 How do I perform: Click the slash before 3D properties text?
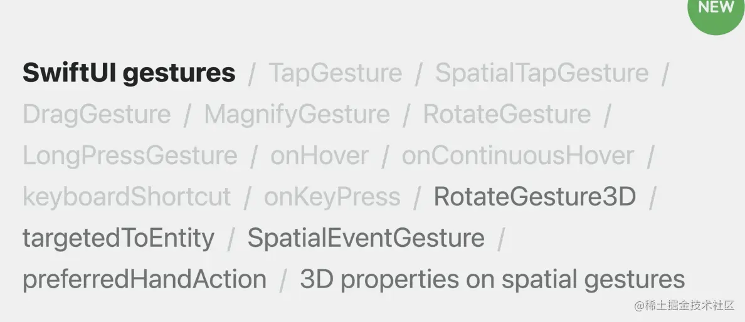pos(283,280)
